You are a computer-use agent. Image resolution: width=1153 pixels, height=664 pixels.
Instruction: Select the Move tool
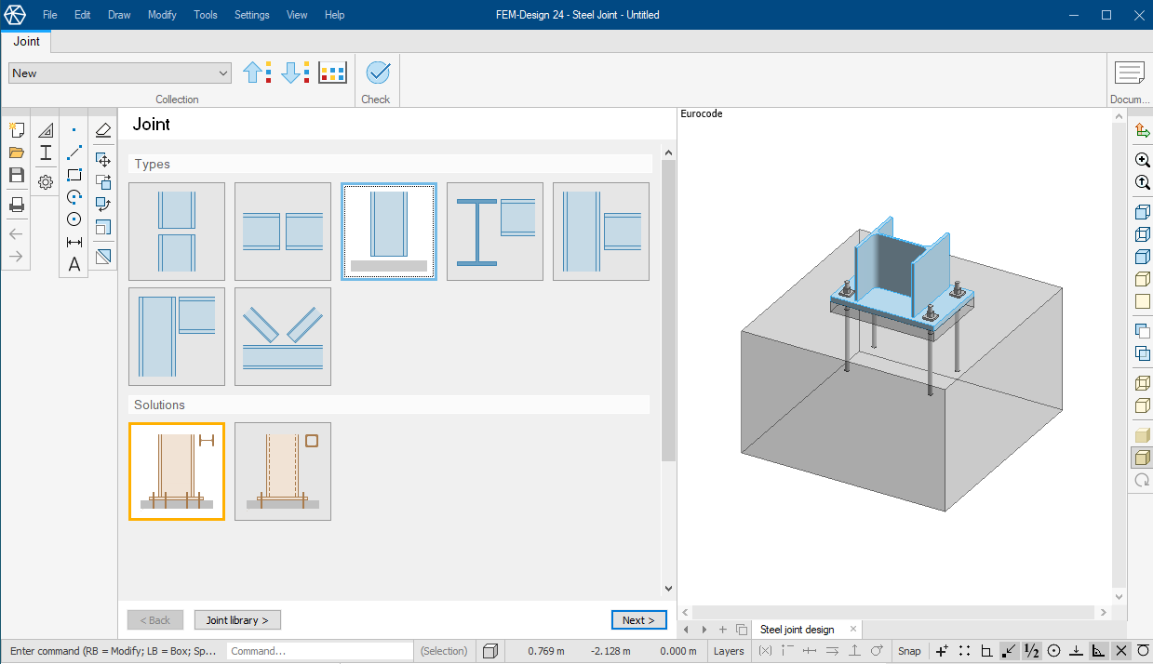pos(103,160)
